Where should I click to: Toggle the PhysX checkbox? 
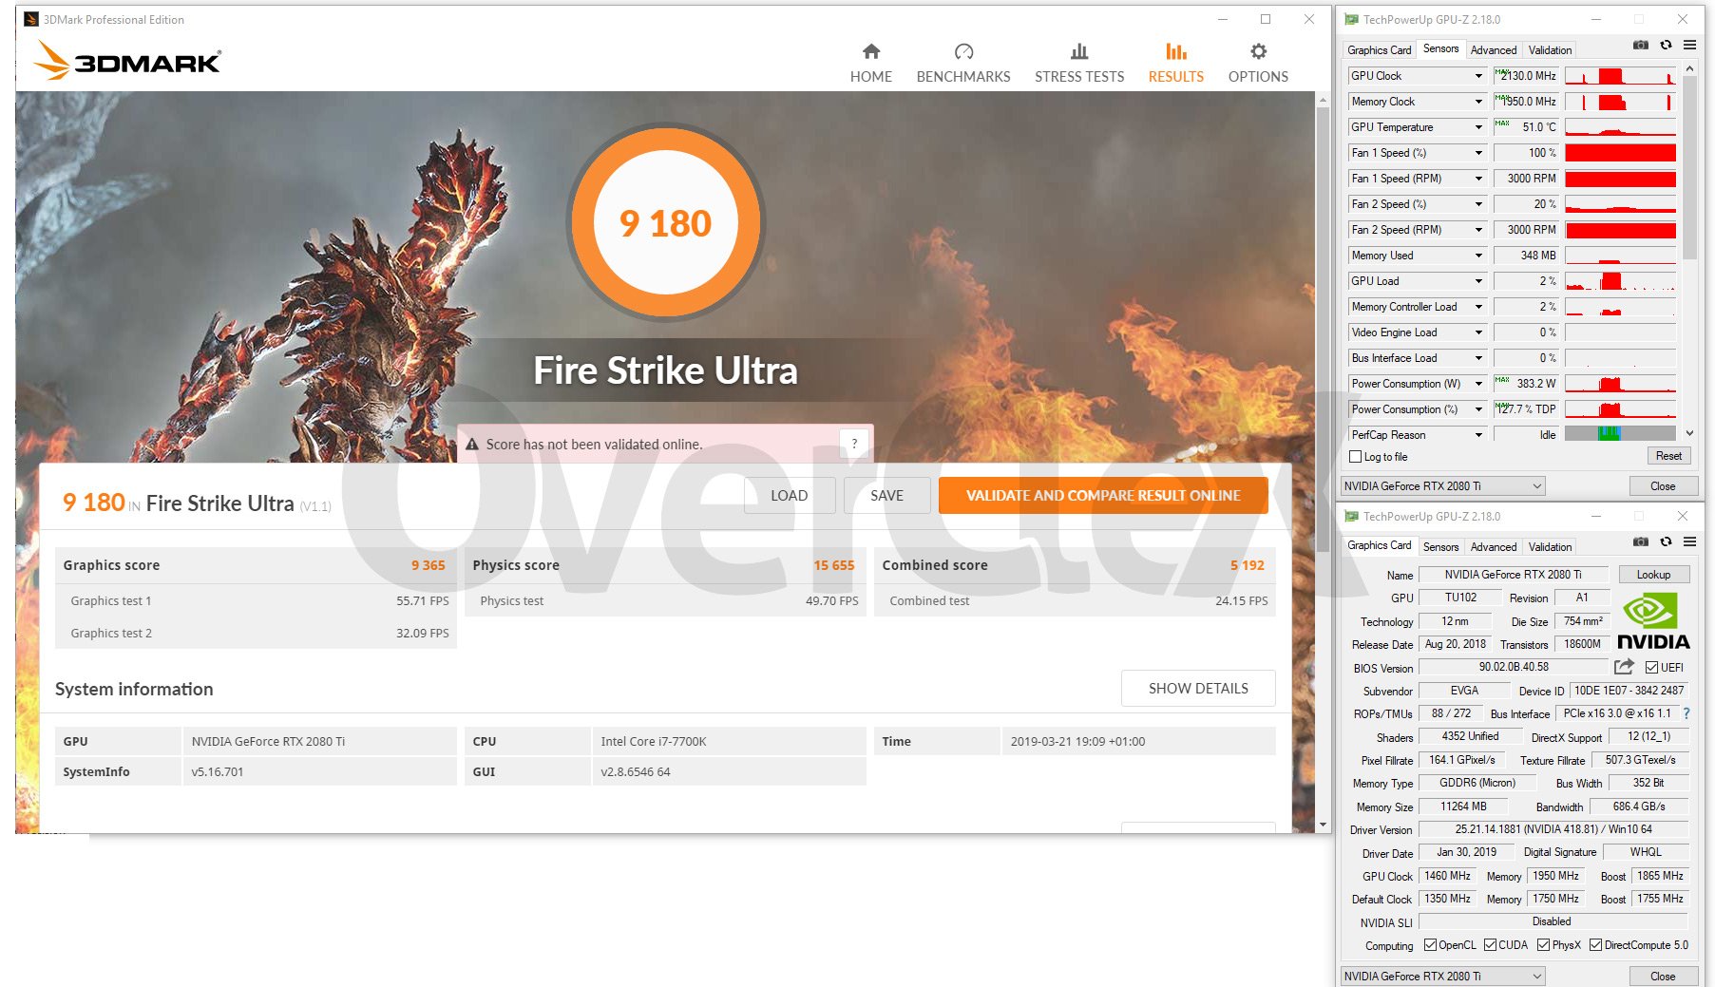point(1543,944)
